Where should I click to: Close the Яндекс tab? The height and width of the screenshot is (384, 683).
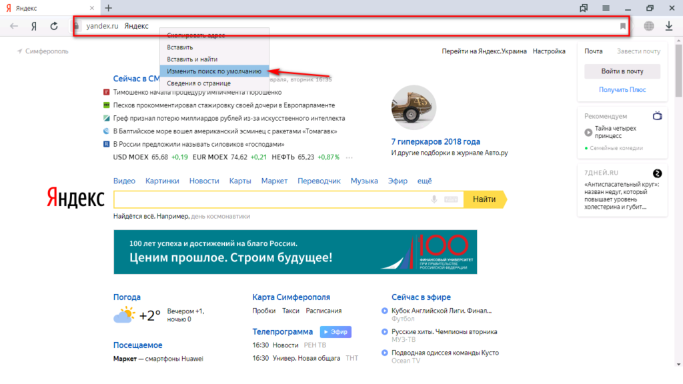pos(92,8)
